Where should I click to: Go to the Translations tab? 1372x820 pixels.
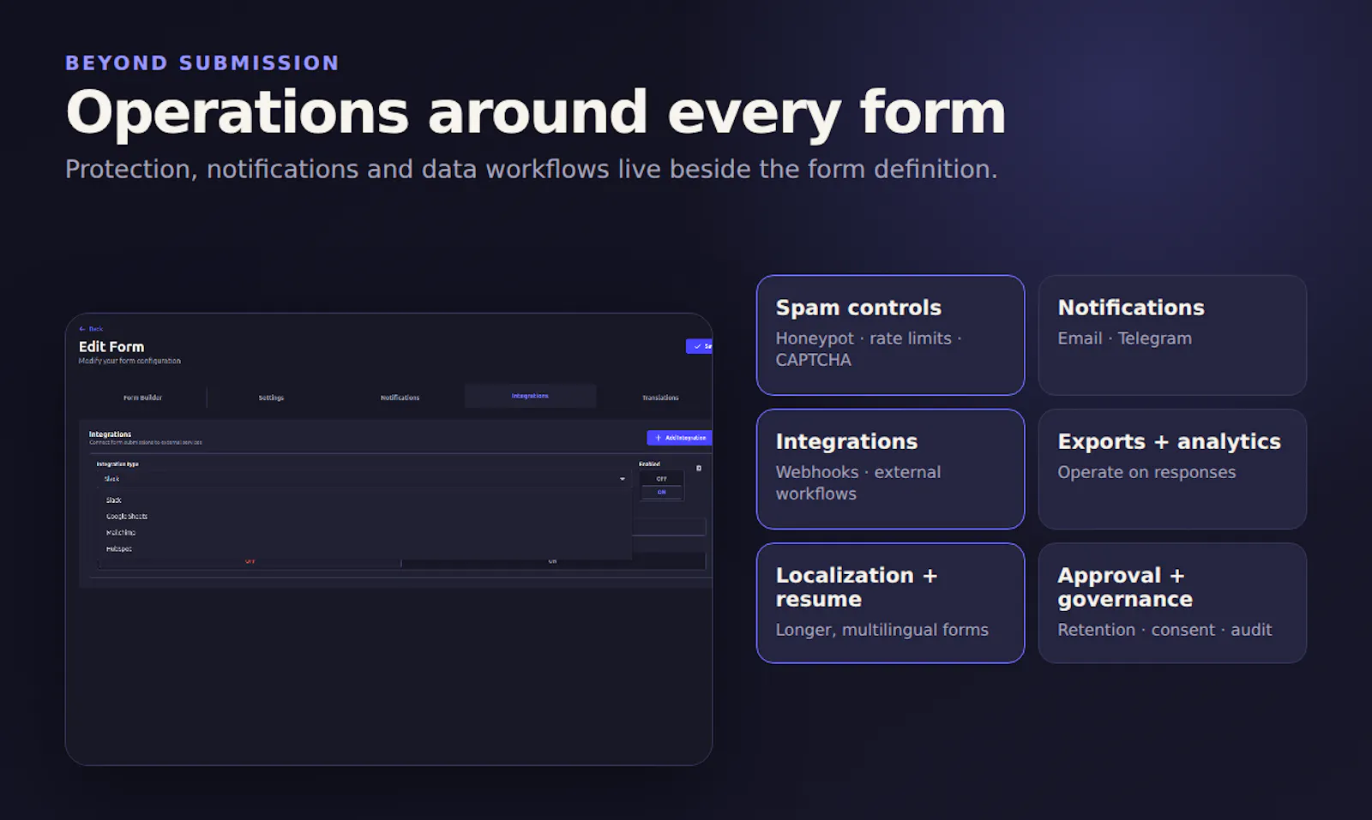click(660, 398)
